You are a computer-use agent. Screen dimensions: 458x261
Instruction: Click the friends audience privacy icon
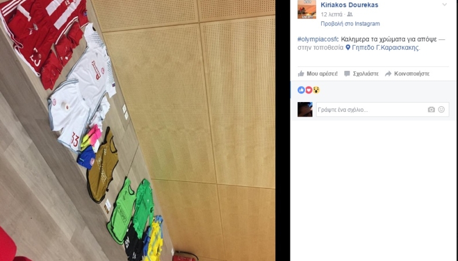coord(350,14)
